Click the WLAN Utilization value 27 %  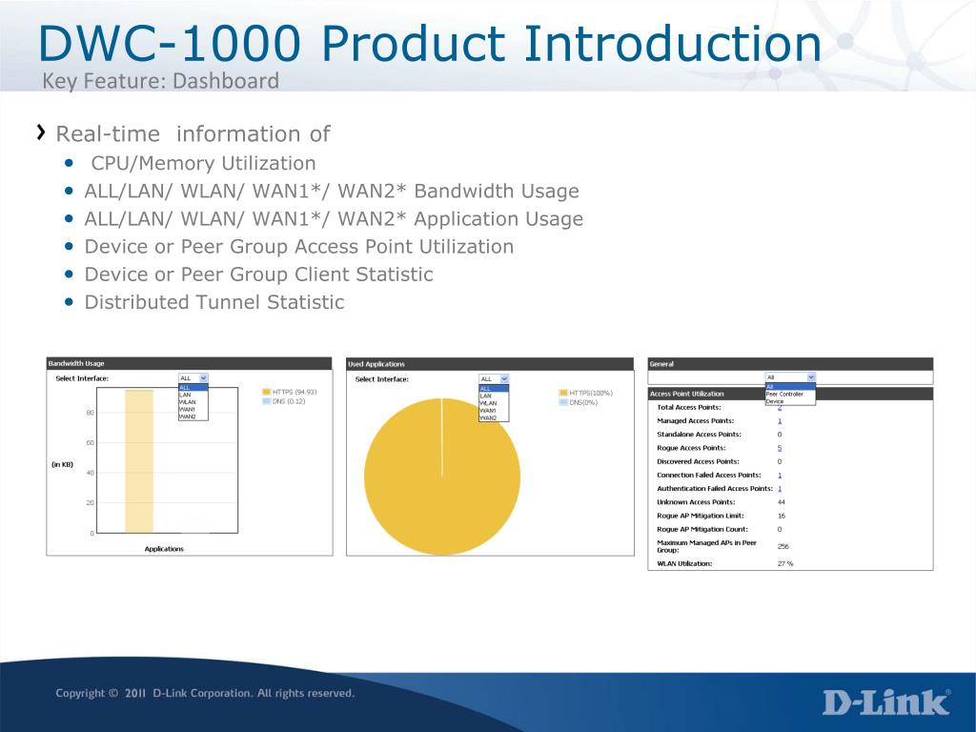785,564
